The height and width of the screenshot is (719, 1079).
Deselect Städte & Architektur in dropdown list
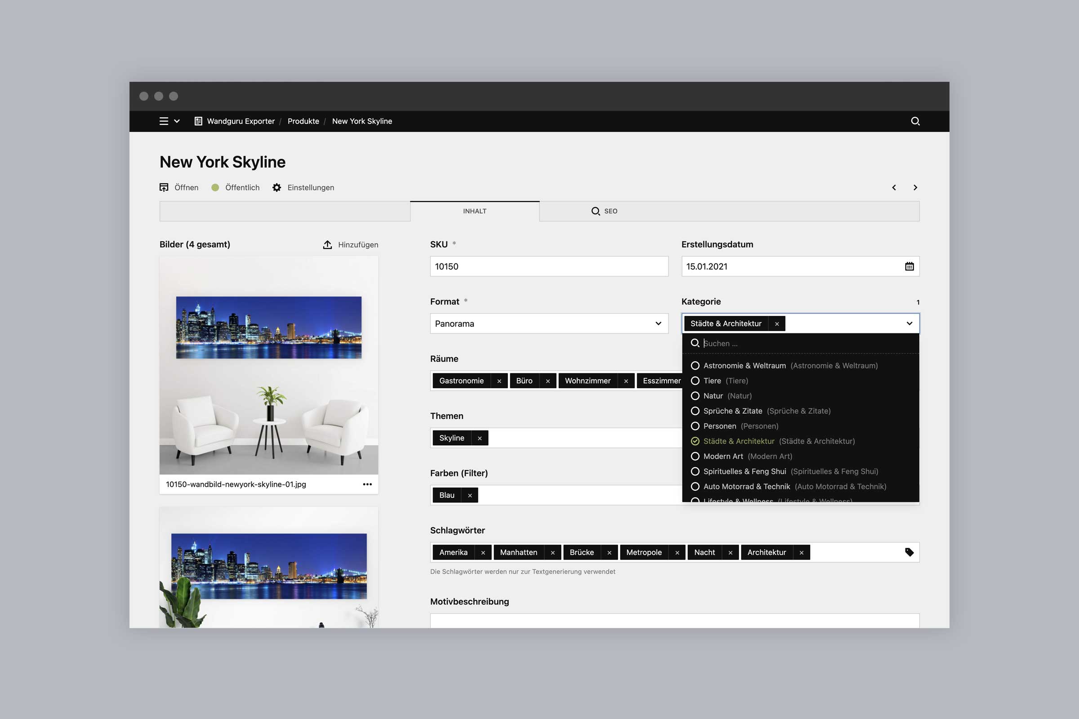[738, 441]
